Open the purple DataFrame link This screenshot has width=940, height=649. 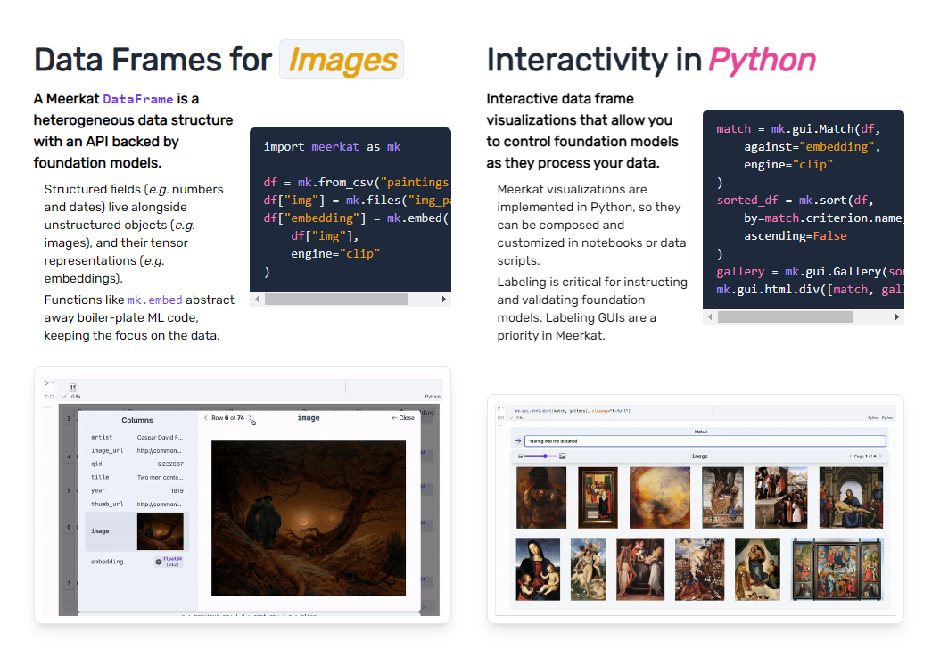click(138, 99)
